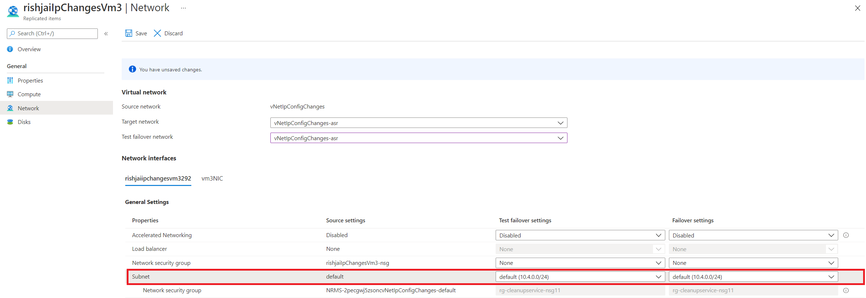Click the General section heading in sidebar
Screen dimensions: 866x298
pos(17,66)
